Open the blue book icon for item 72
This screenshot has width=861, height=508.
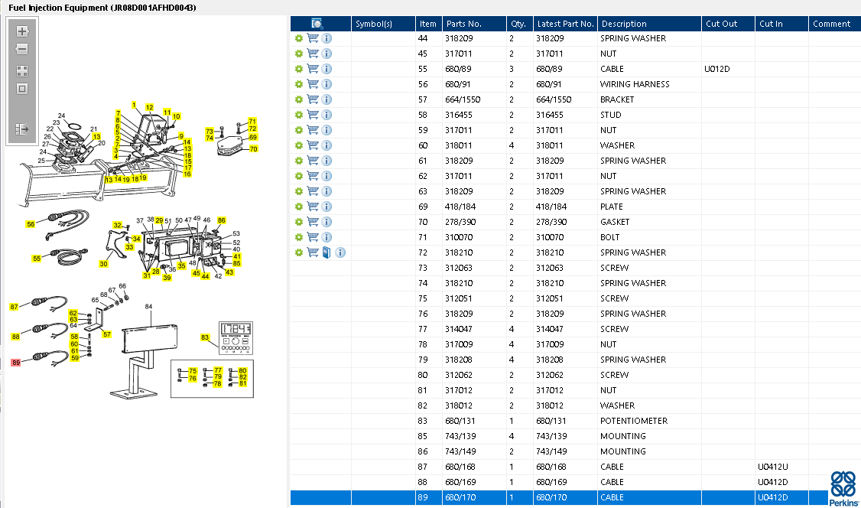pos(327,252)
